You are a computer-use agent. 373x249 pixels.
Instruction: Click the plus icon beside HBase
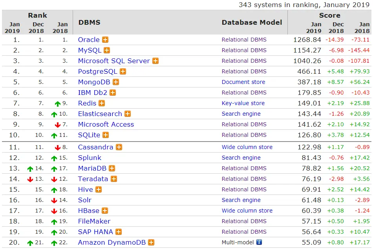tap(105, 211)
